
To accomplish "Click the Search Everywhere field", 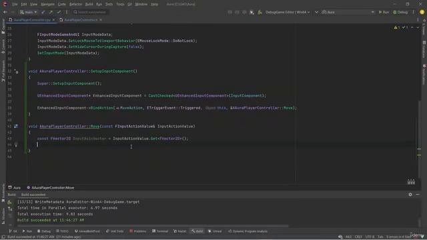I will (90, 12).
